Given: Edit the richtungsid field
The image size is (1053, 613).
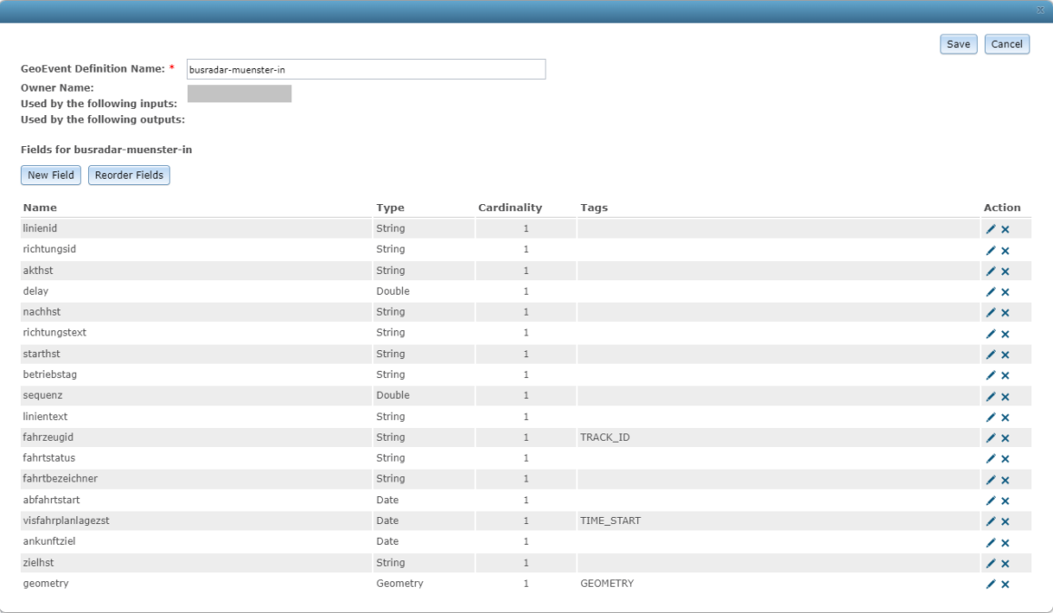Looking at the screenshot, I should (x=990, y=250).
